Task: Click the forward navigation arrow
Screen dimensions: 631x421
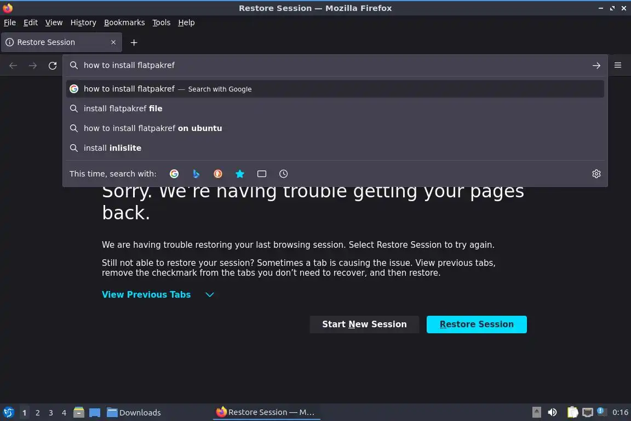Action: [x=33, y=66]
